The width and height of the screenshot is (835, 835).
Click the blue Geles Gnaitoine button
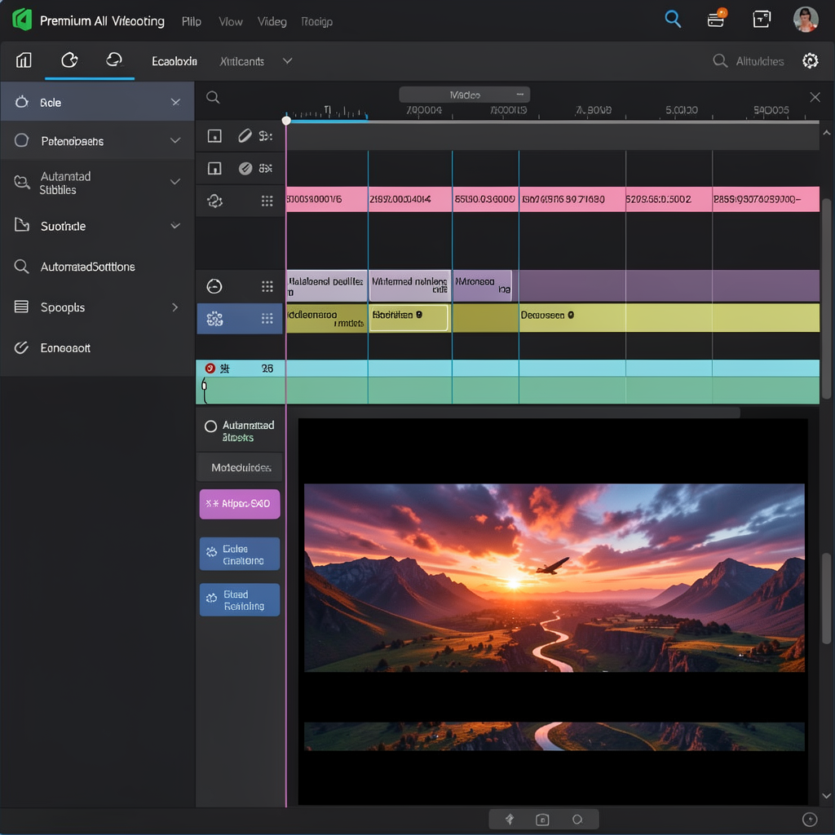tap(240, 554)
